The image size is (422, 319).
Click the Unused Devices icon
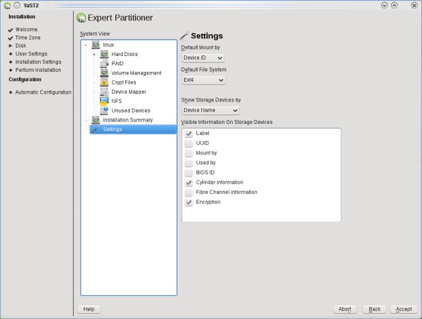pos(104,111)
